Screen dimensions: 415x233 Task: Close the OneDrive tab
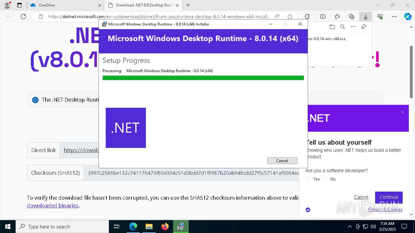pyautogui.click(x=100, y=5)
